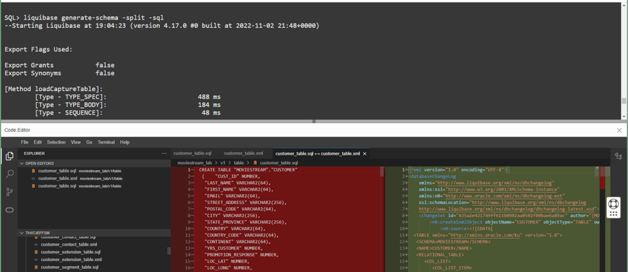Open the Explorer view in activity bar
This screenshot has height=272, width=628.
10,156
